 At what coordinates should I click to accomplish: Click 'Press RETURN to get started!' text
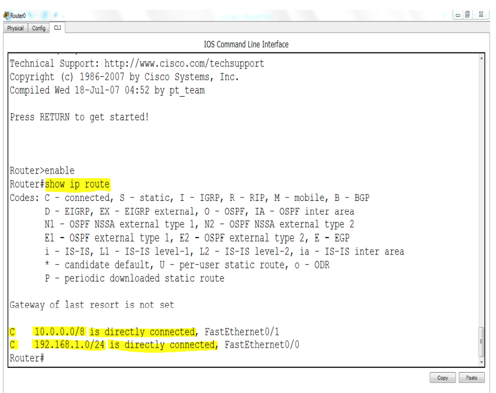[79, 117]
